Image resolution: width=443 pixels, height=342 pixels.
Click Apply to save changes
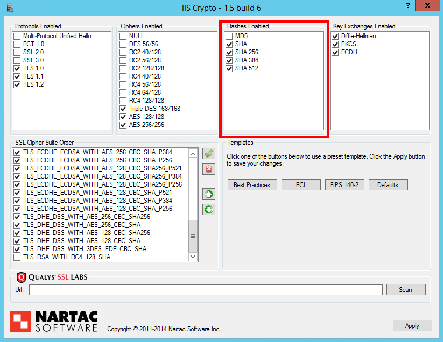pos(412,326)
